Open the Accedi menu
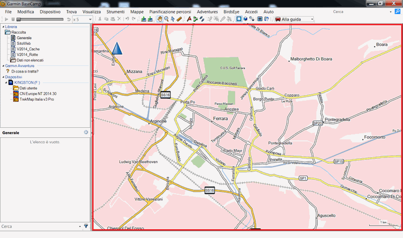 click(x=251, y=12)
